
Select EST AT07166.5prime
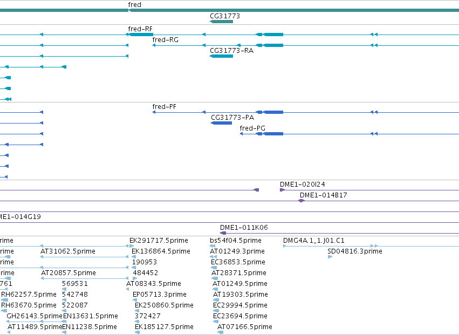click(x=245, y=327)
